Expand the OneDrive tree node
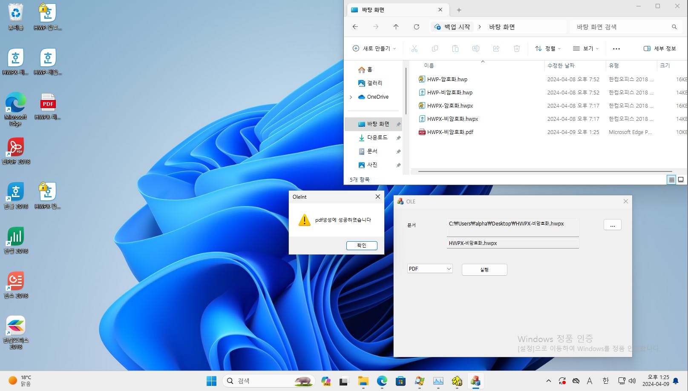This screenshot has height=391, width=688. (x=351, y=97)
